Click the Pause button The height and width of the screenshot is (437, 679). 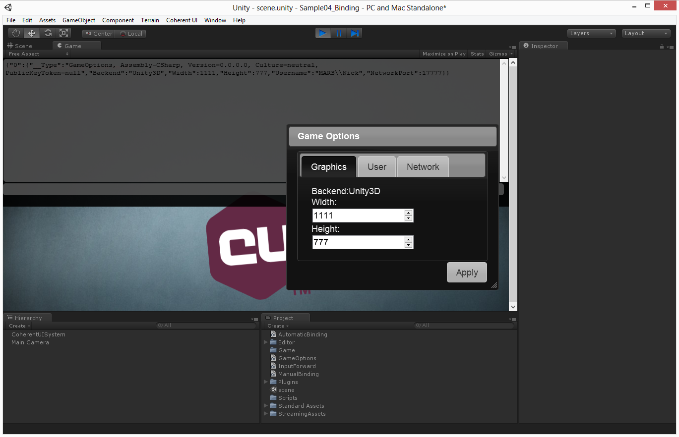[x=339, y=33]
